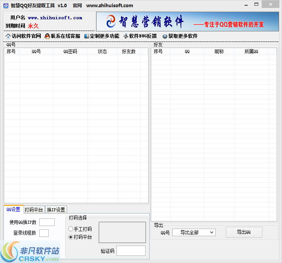The image size is (282, 263).
Task: Click the 智慧营销软件 banner
Action: pyautogui.click(x=188, y=22)
